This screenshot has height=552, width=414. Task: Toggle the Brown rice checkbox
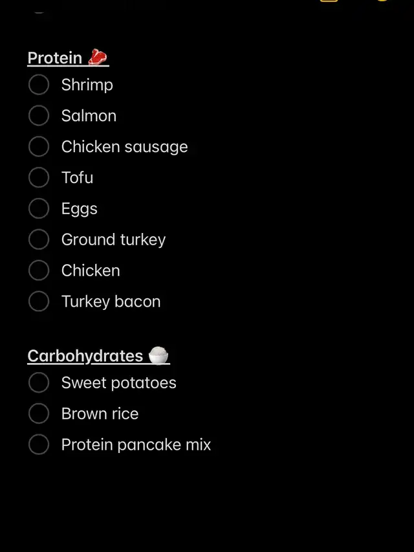click(39, 414)
